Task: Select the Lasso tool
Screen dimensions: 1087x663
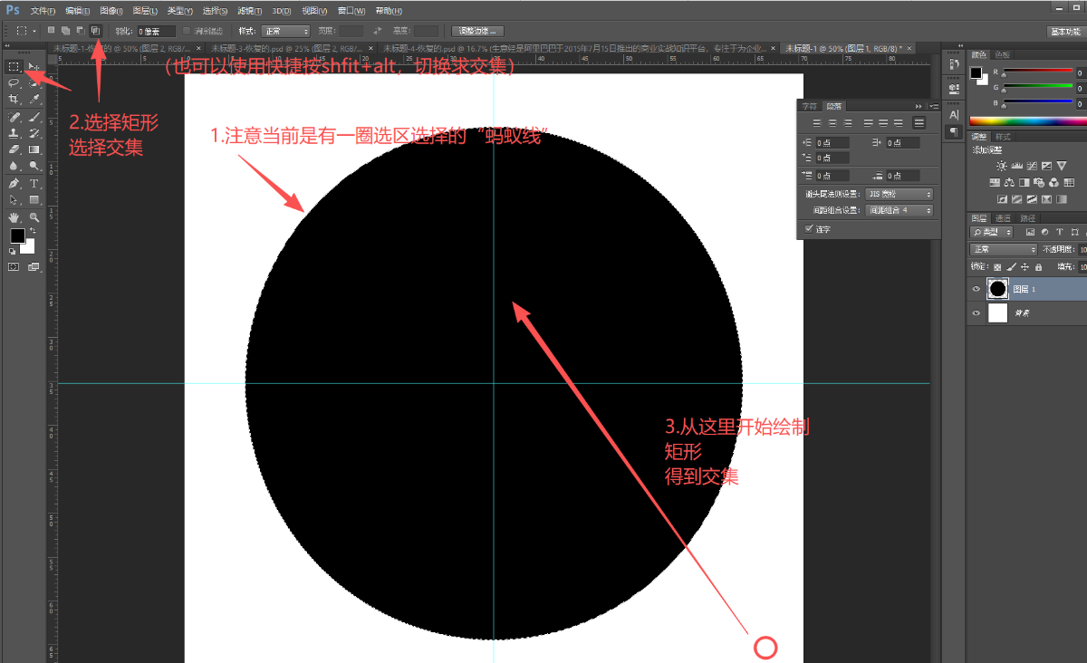Action: [x=14, y=82]
